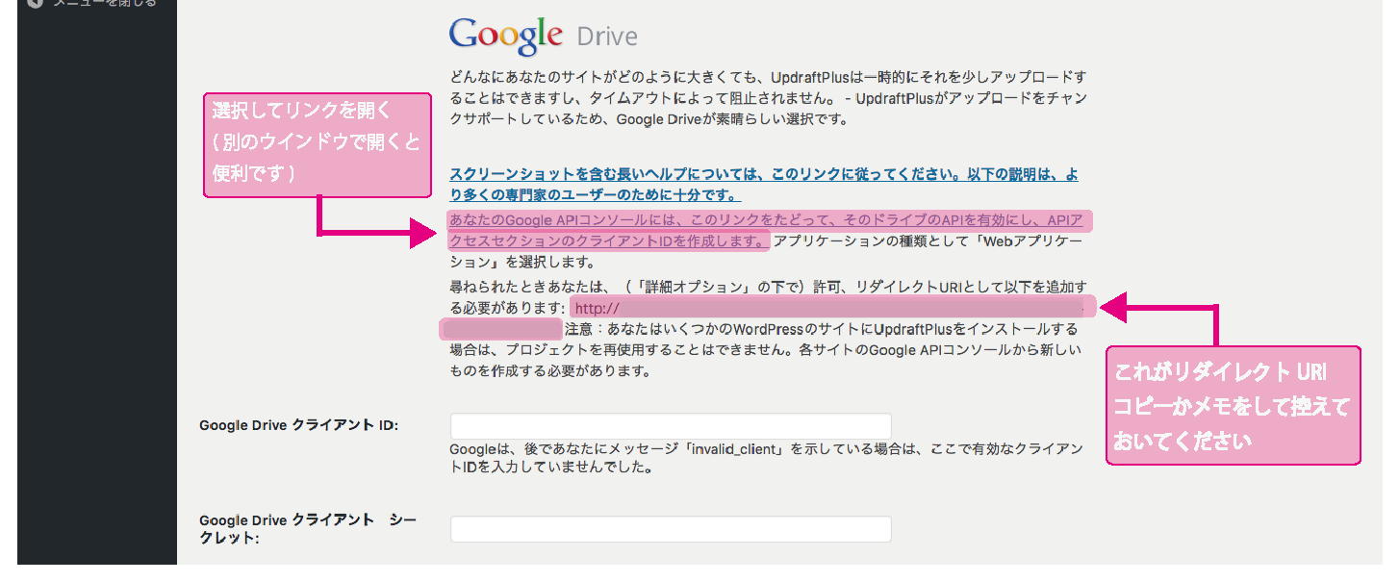Click the http:// redirect URI text
This screenshot has height=582, width=1399.
pyautogui.click(x=597, y=309)
